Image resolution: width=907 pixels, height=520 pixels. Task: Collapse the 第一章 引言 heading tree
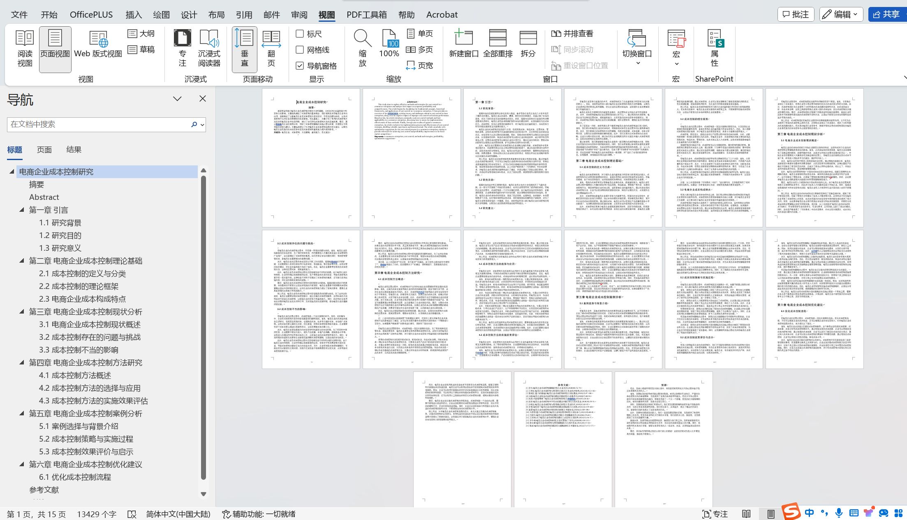[22, 210]
